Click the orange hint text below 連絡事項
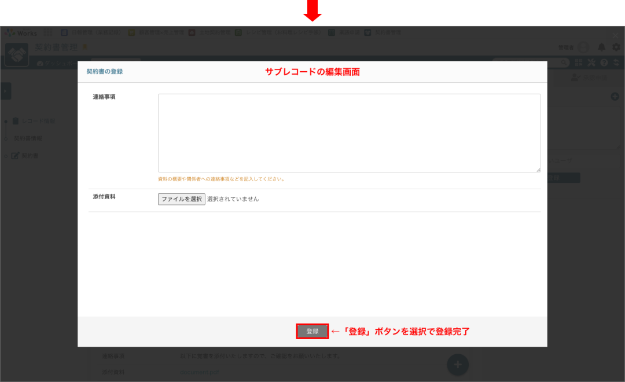Screen dimensions: 625x382 click(x=221, y=179)
